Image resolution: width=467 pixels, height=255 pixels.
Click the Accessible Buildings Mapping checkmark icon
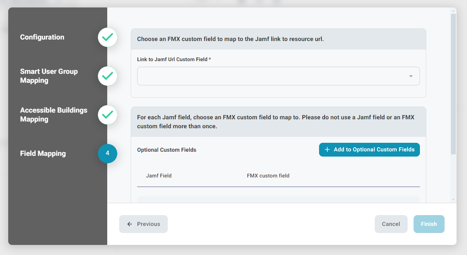[x=108, y=115]
